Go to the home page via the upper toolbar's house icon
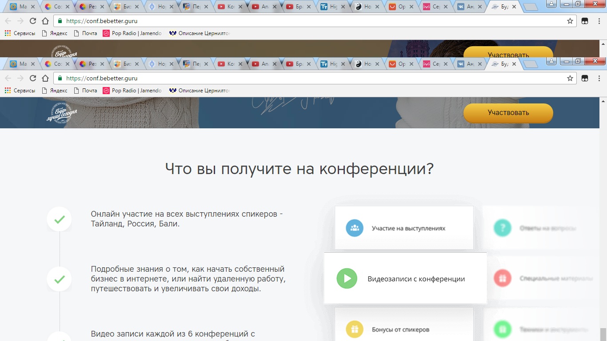The height and width of the screenshot is (341, 607). 45,21
